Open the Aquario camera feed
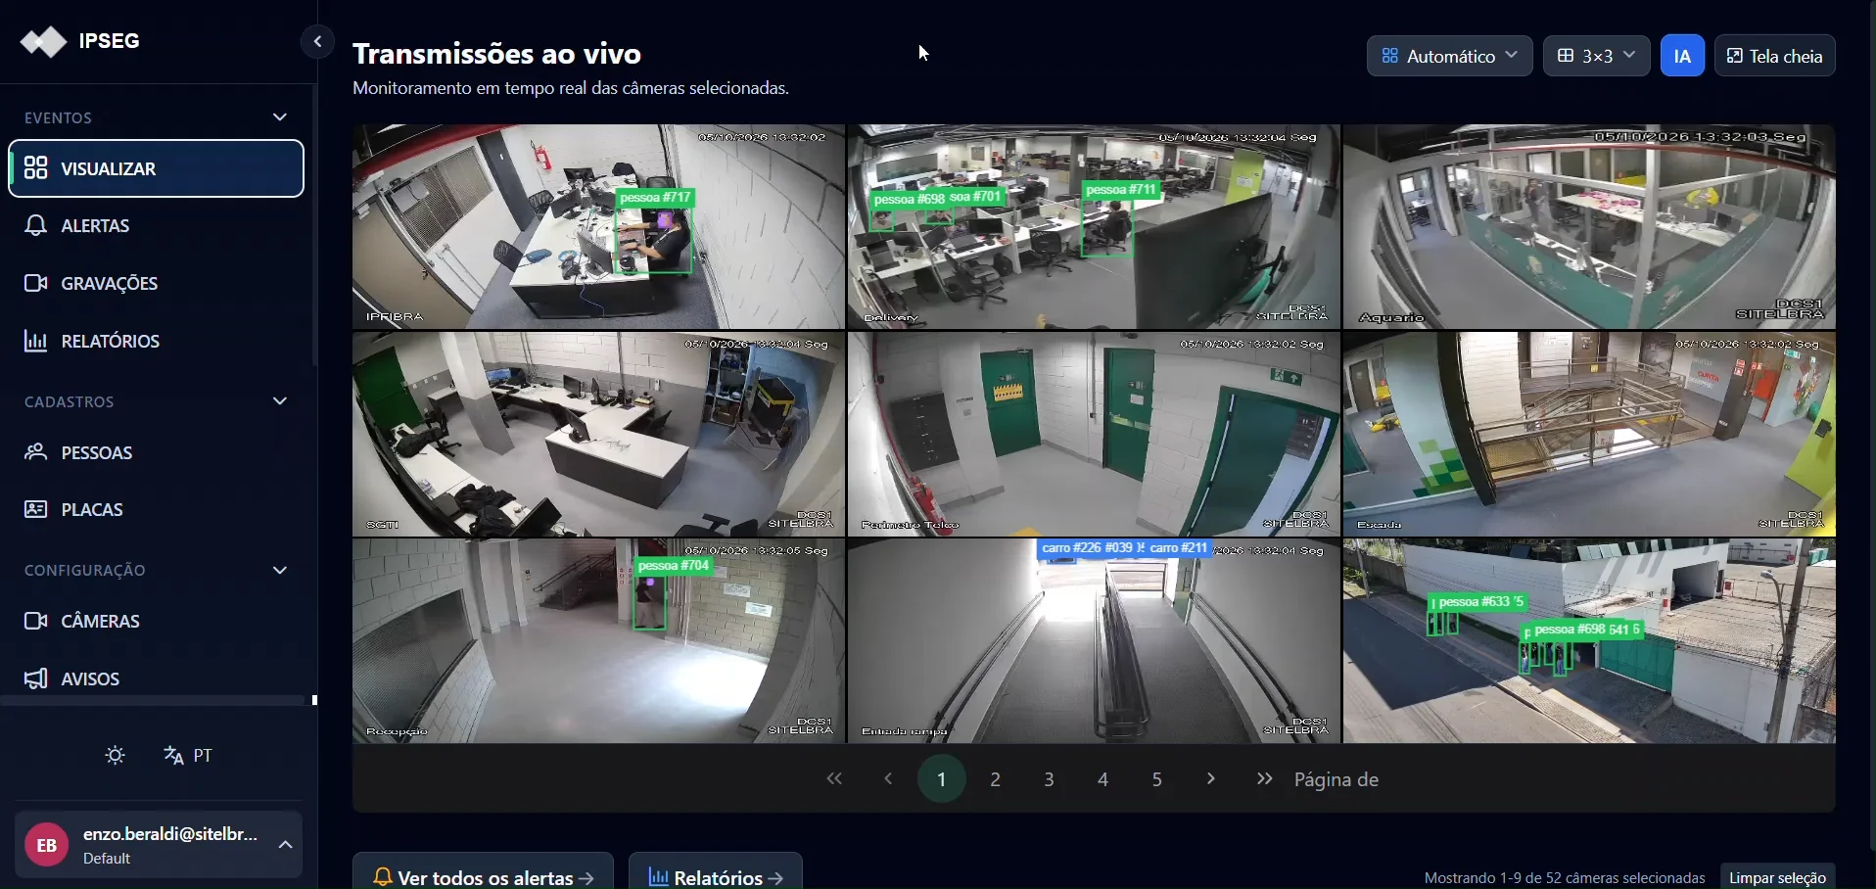 pos(1589,226)
